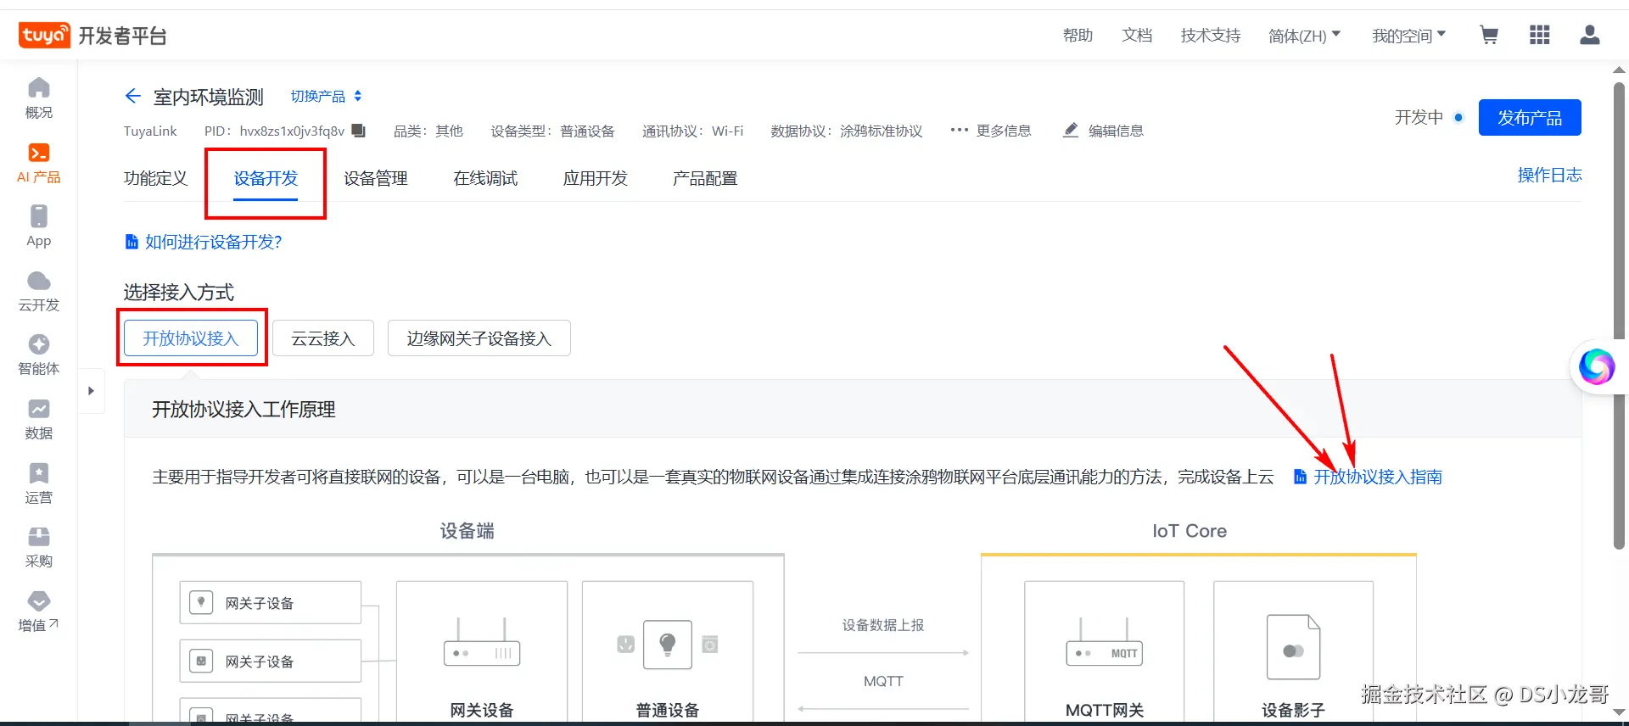Copy the PID with the copy icon

pyautogui.click(x=359, y=131)
